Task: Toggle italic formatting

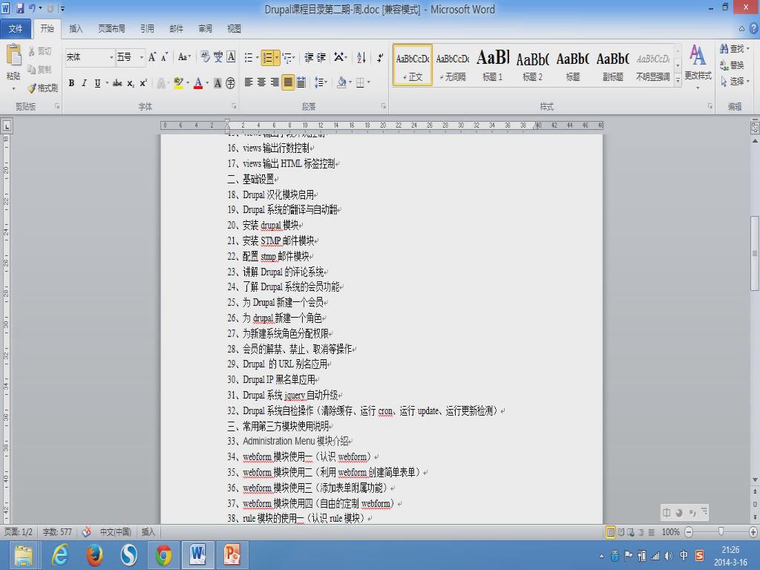Action: coord(85,83)
